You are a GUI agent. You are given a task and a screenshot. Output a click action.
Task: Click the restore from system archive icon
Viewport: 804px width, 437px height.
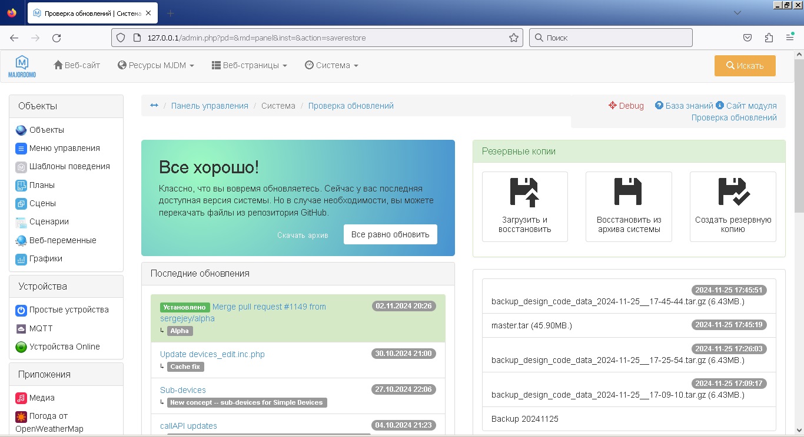click(628, 193)
